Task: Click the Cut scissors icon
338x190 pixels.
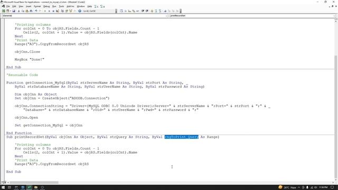Action: (x=19, y=11)
